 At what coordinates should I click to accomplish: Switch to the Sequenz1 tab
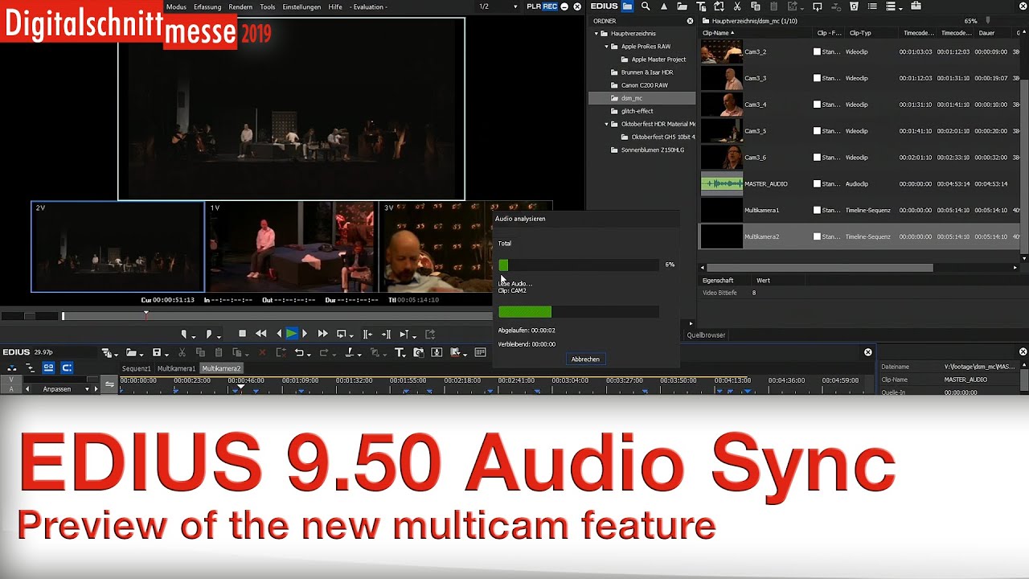click(x=136, y=368)
